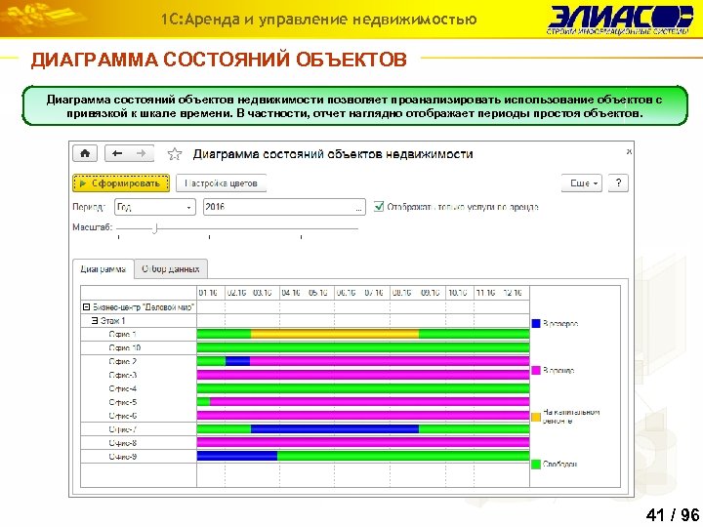Click the green free segment of Офис-5
Viewport: 703px width, 527px height.
203,401
